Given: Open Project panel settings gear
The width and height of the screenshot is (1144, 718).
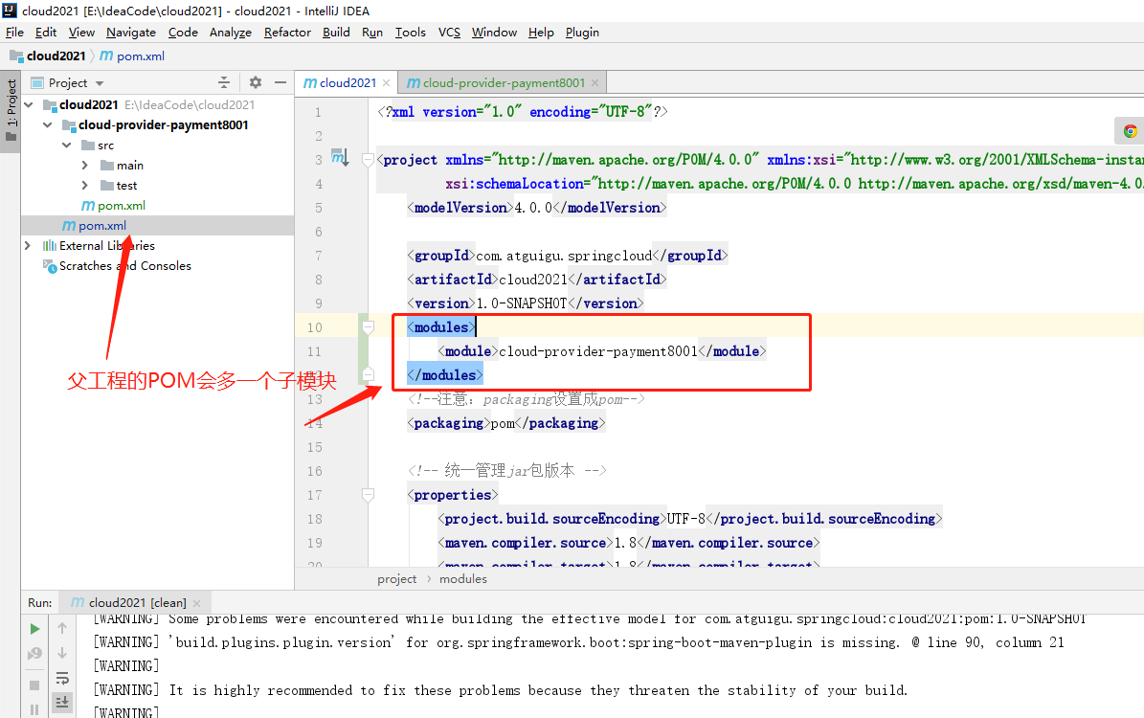Looking at the screenshot, I should (x=256, y=82).
